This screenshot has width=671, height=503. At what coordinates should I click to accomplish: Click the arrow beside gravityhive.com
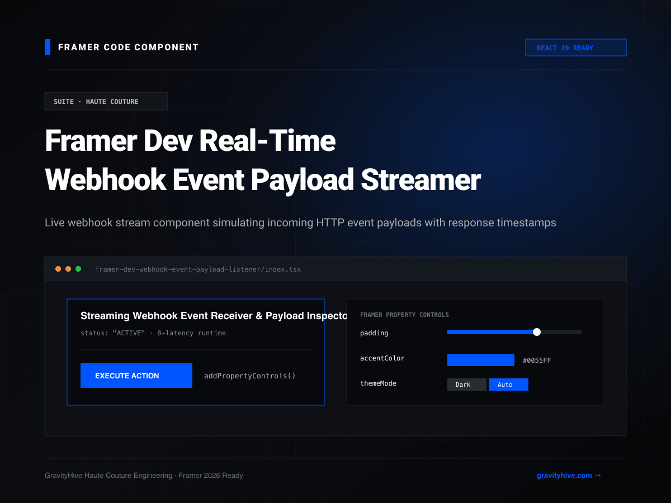[x=598, y=476]
